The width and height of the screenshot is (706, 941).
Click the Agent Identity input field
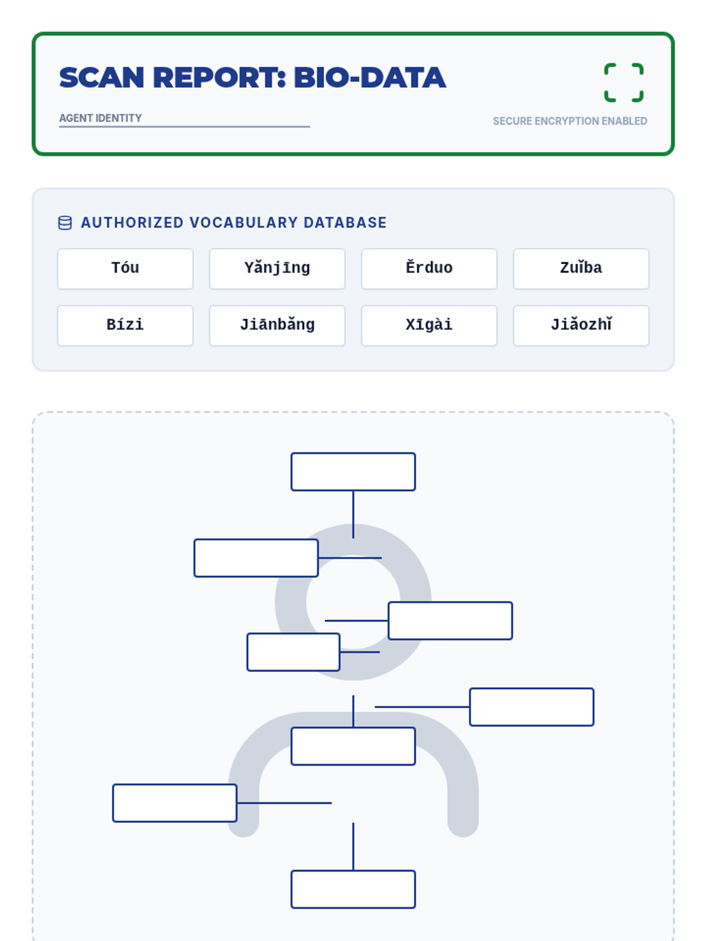point(184,118)
